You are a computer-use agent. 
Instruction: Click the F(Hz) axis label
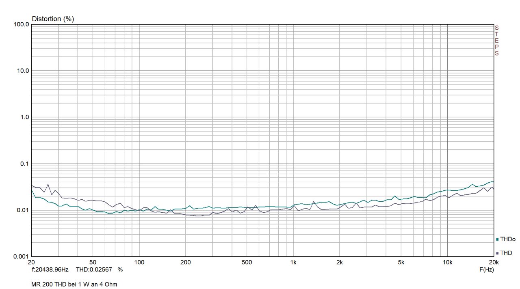coord(486,270)
